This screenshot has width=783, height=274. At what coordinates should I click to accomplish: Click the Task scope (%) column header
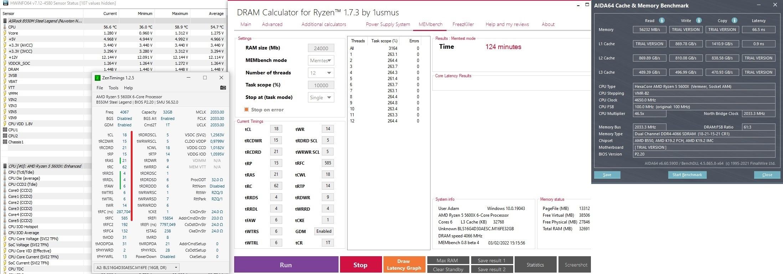pyautogui.click(x=384, y=41)
